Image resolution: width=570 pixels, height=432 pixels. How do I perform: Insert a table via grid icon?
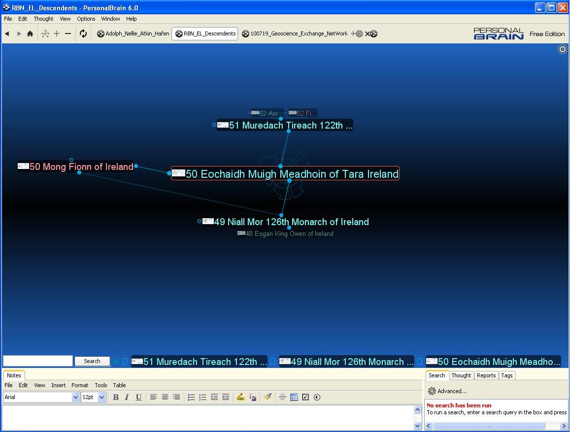click(294, 397)
